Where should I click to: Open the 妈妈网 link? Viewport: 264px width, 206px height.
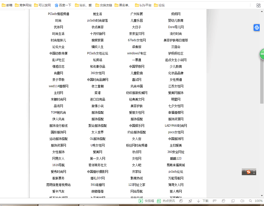click(176, 14)
